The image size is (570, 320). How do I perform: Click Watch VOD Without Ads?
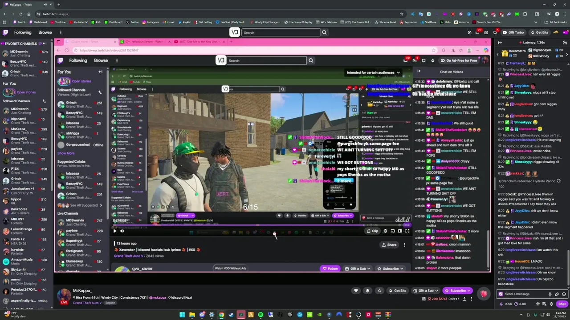pos(230,268)
